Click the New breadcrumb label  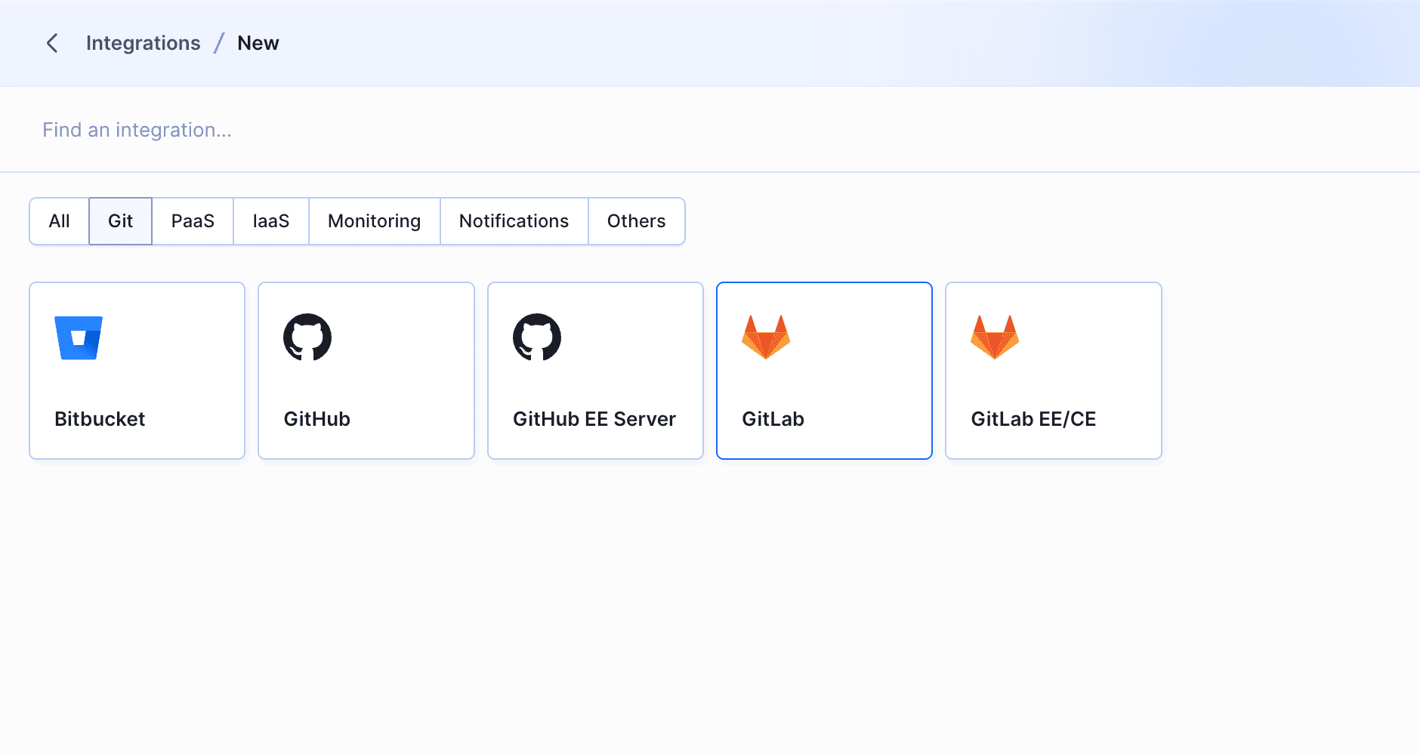pyautogui.click(x=258, y=43)
